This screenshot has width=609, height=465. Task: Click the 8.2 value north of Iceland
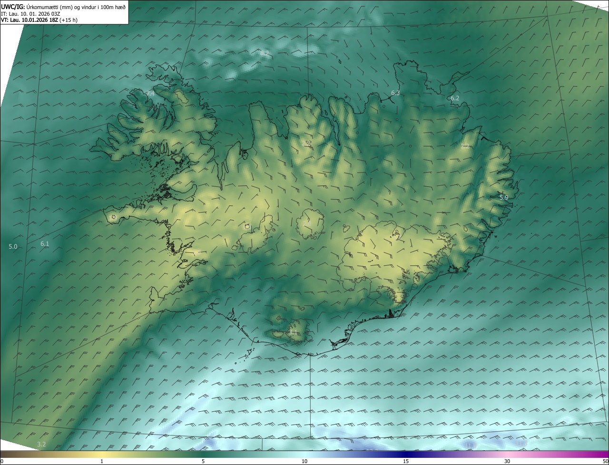pyautogui.click(x=265, y=53)
